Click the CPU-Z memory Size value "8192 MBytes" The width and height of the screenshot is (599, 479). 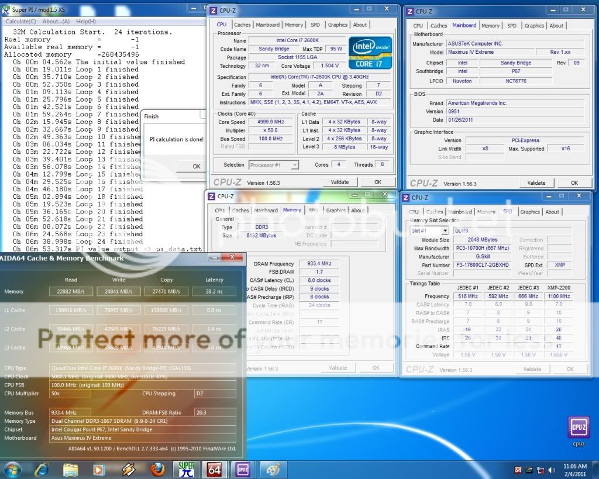(x=261, y=235)
